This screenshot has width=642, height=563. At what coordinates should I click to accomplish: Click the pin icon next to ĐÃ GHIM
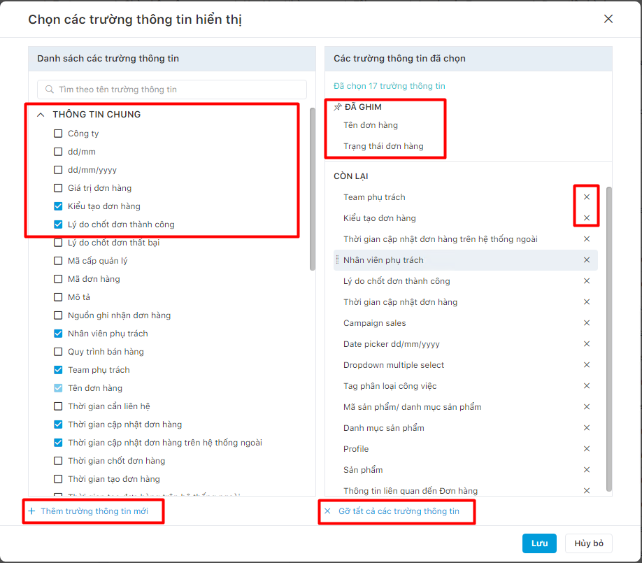pyautogui.click(x=337, y=107)
